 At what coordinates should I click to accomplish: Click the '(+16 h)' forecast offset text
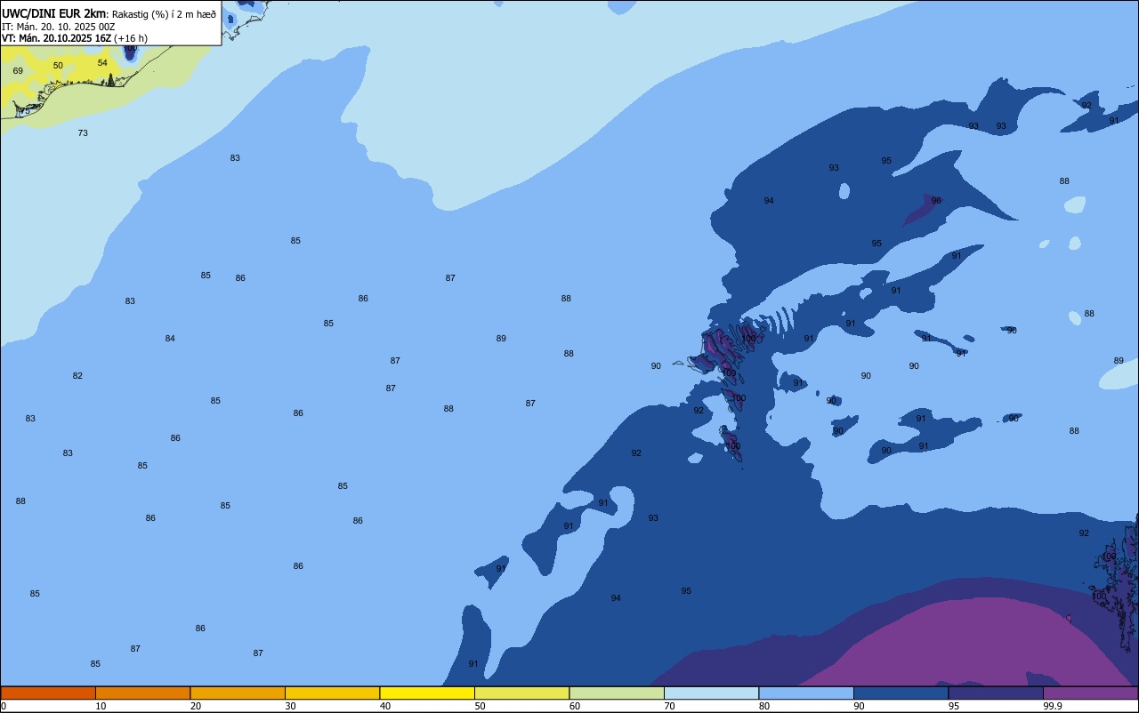(x=131, y=38)
